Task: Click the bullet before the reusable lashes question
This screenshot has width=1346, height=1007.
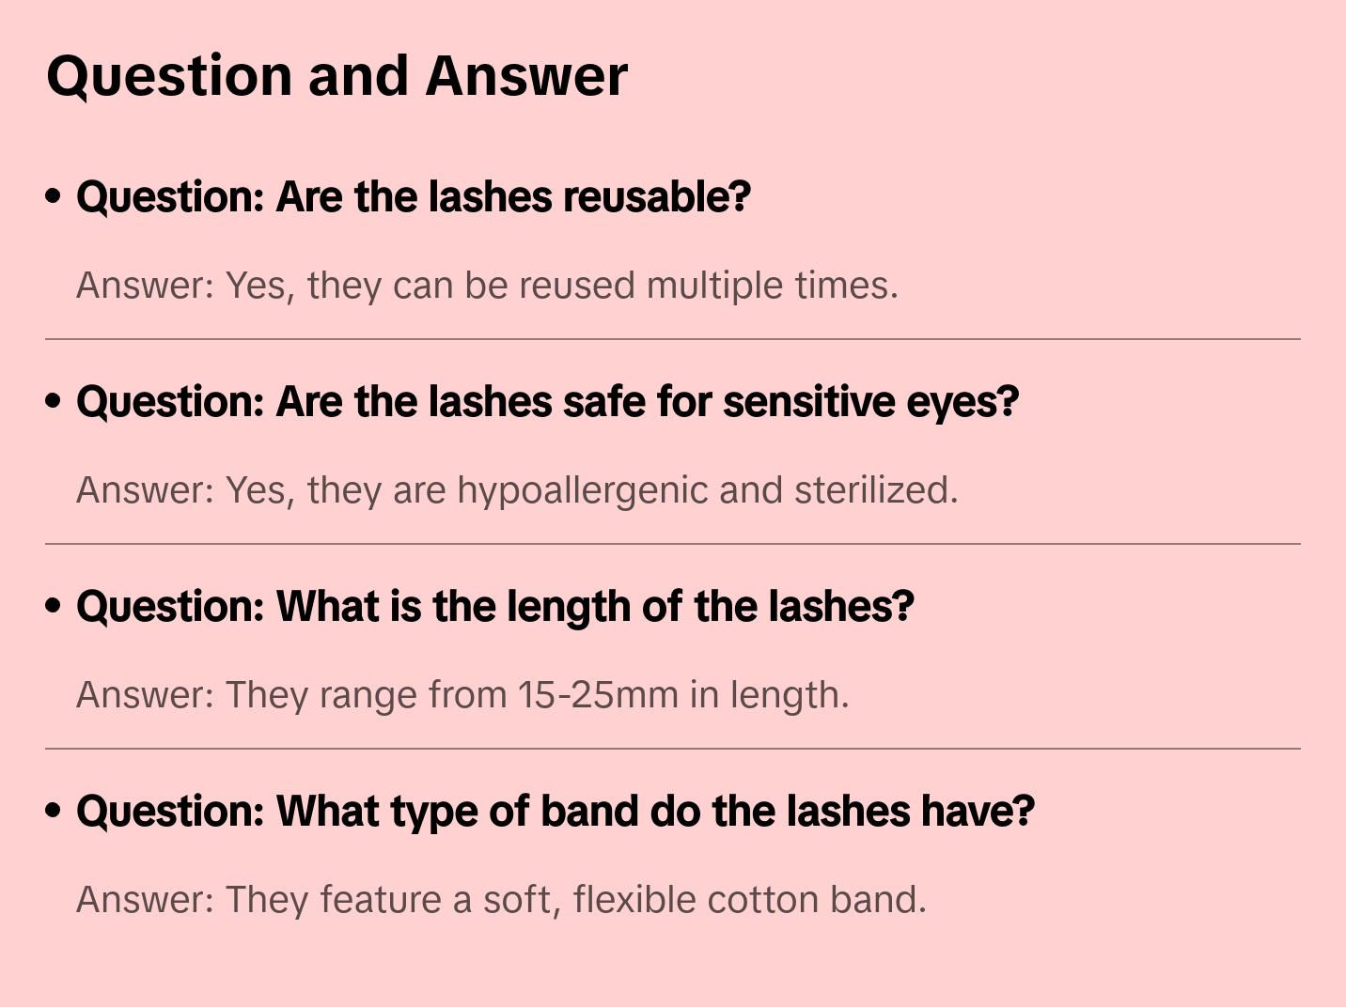Action: coord(54,196)
